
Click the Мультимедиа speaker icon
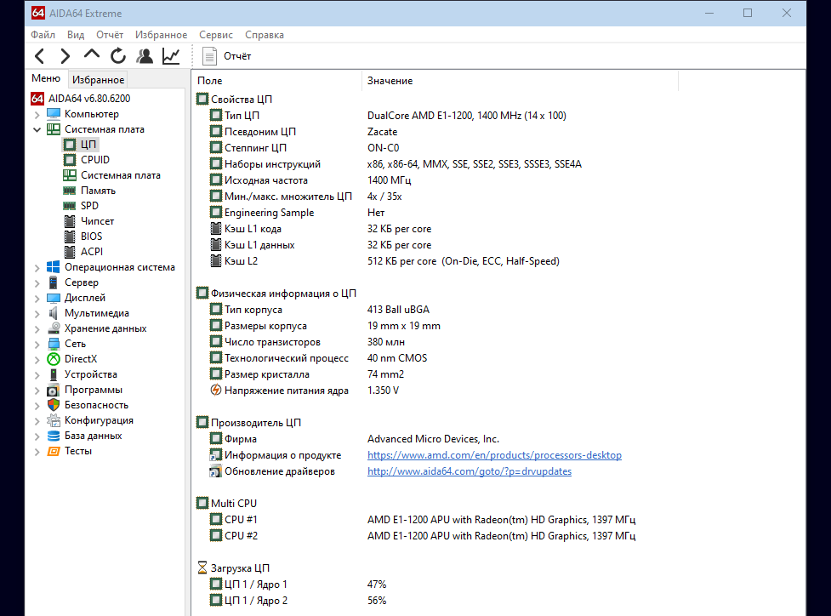[x=54, y=313]
